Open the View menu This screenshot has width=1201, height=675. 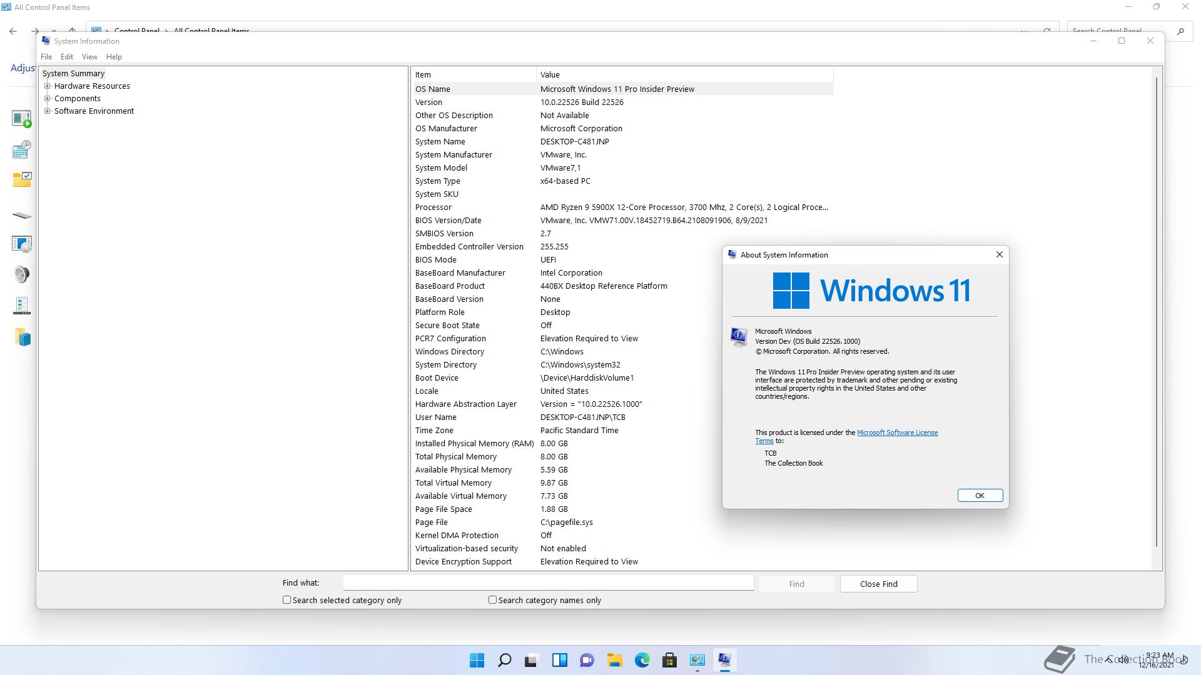89,56
